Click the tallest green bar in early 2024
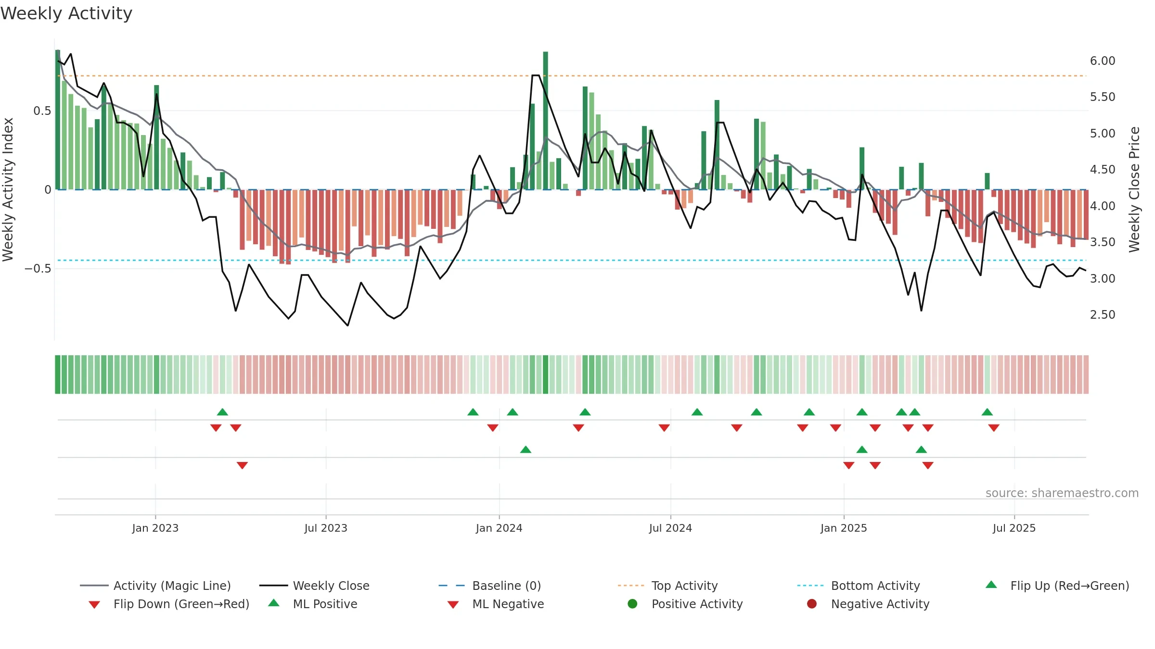 point(546,120)
